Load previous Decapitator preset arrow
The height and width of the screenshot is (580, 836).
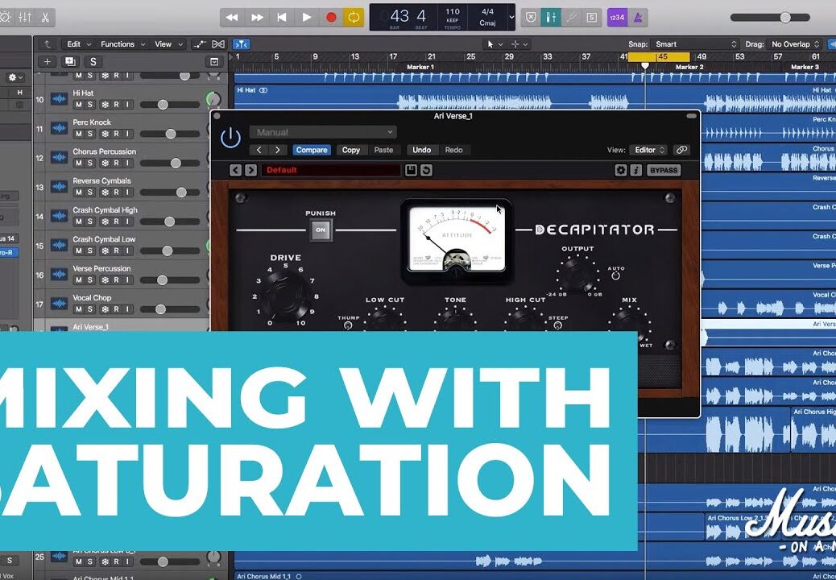click(236, 170)
